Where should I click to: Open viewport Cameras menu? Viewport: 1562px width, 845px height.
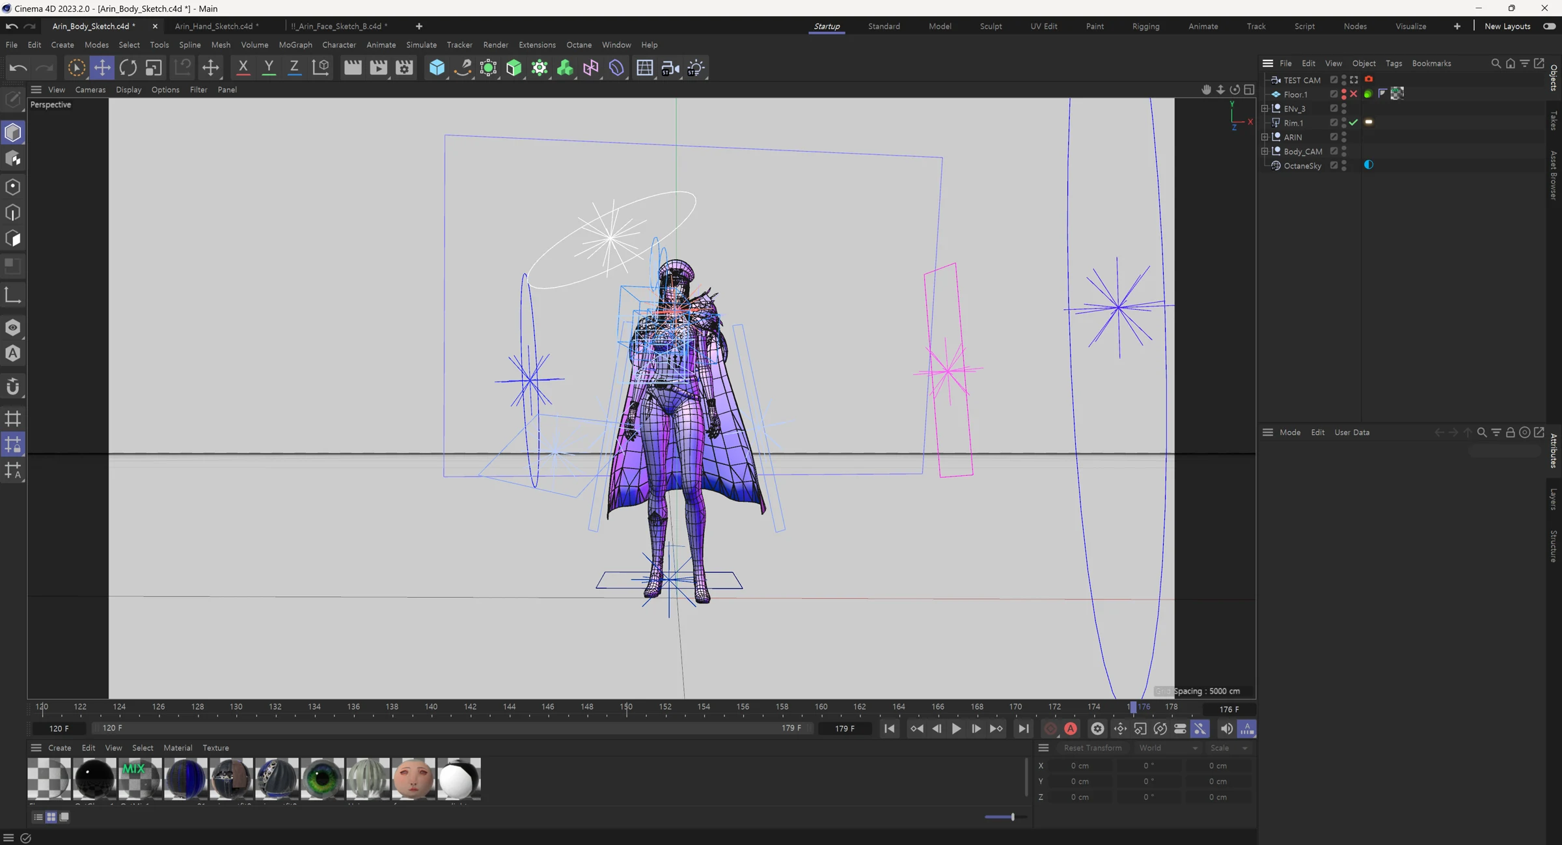pyautogui.click(x=90, y=90)
